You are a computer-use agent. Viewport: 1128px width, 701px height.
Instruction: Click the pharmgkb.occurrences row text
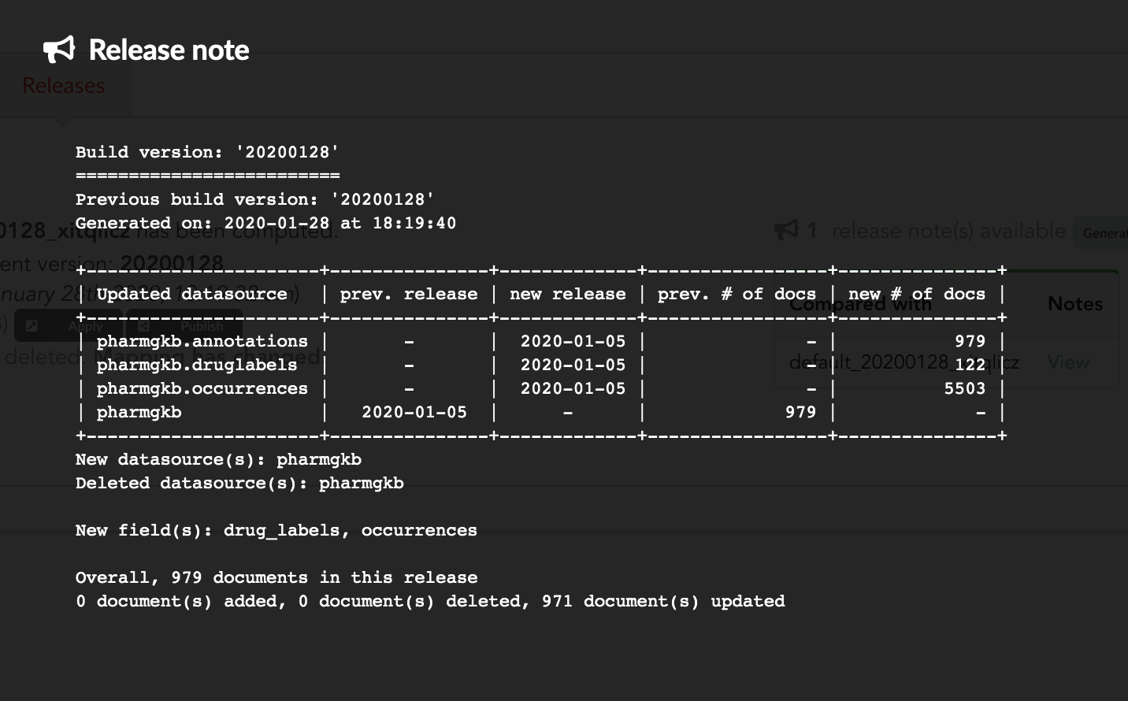pyautogui.click(x=202, y=388)
